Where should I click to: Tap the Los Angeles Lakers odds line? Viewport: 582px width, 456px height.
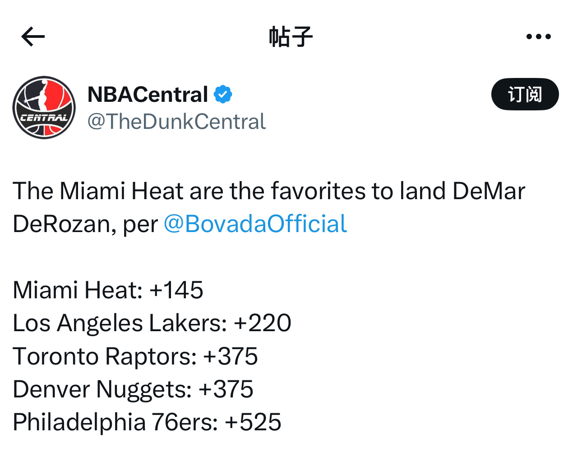pos(152,323)
